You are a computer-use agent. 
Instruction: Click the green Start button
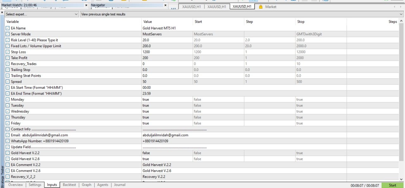[392, 185]
